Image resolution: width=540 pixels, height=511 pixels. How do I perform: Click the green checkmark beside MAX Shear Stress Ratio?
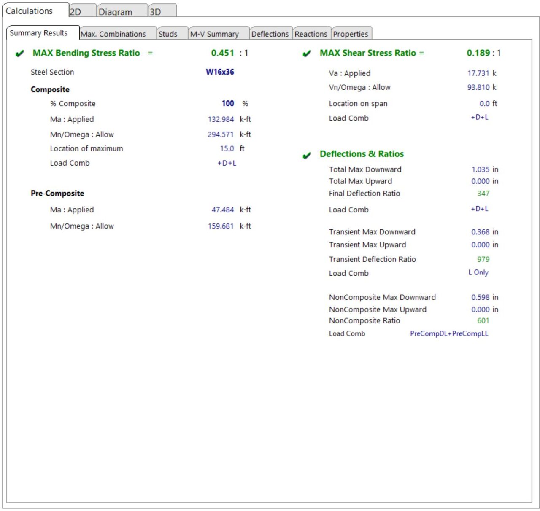coord(307,54)
